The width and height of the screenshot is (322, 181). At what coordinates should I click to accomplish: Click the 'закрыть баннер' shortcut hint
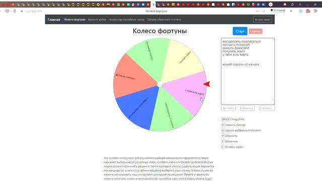pyautogui.click(x=235, y=125)
